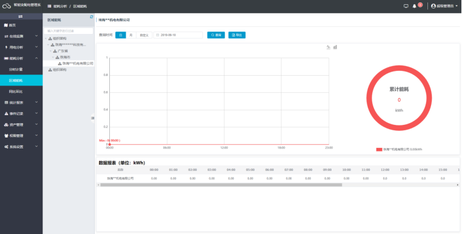Switch chart to line view icon
Viewport: 462px width, 234px height.
328,47
